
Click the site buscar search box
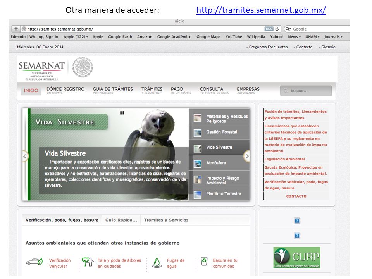pyautogui.click(x=306, y=91)
